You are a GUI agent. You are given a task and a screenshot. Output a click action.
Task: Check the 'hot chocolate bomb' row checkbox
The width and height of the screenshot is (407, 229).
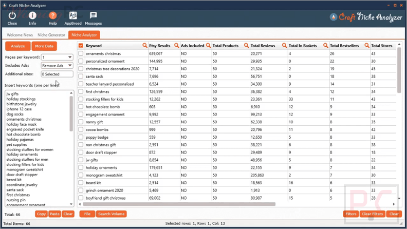tap(81, 107)
